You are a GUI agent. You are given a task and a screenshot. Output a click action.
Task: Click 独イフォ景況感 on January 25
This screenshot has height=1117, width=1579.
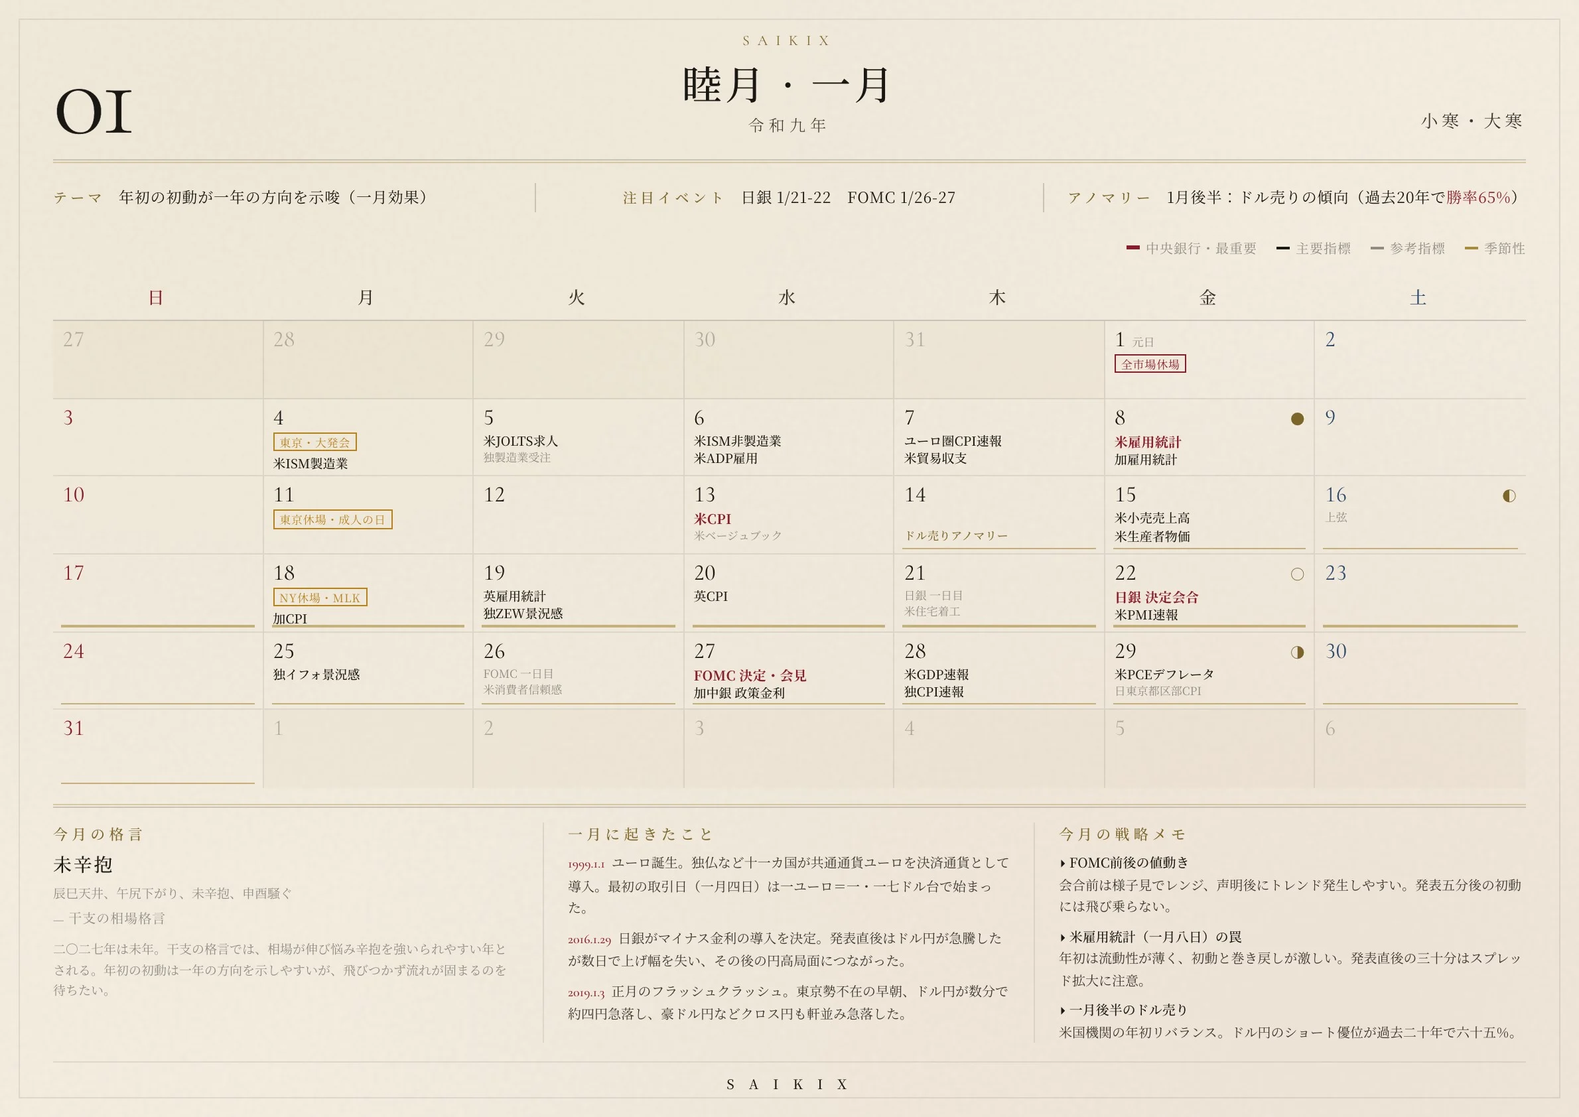pos(316,675)
